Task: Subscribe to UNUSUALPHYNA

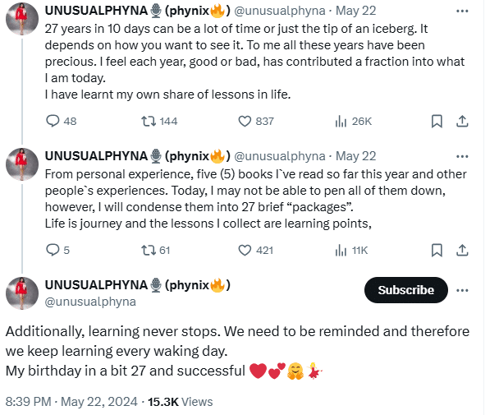Action: click(405, 289)
